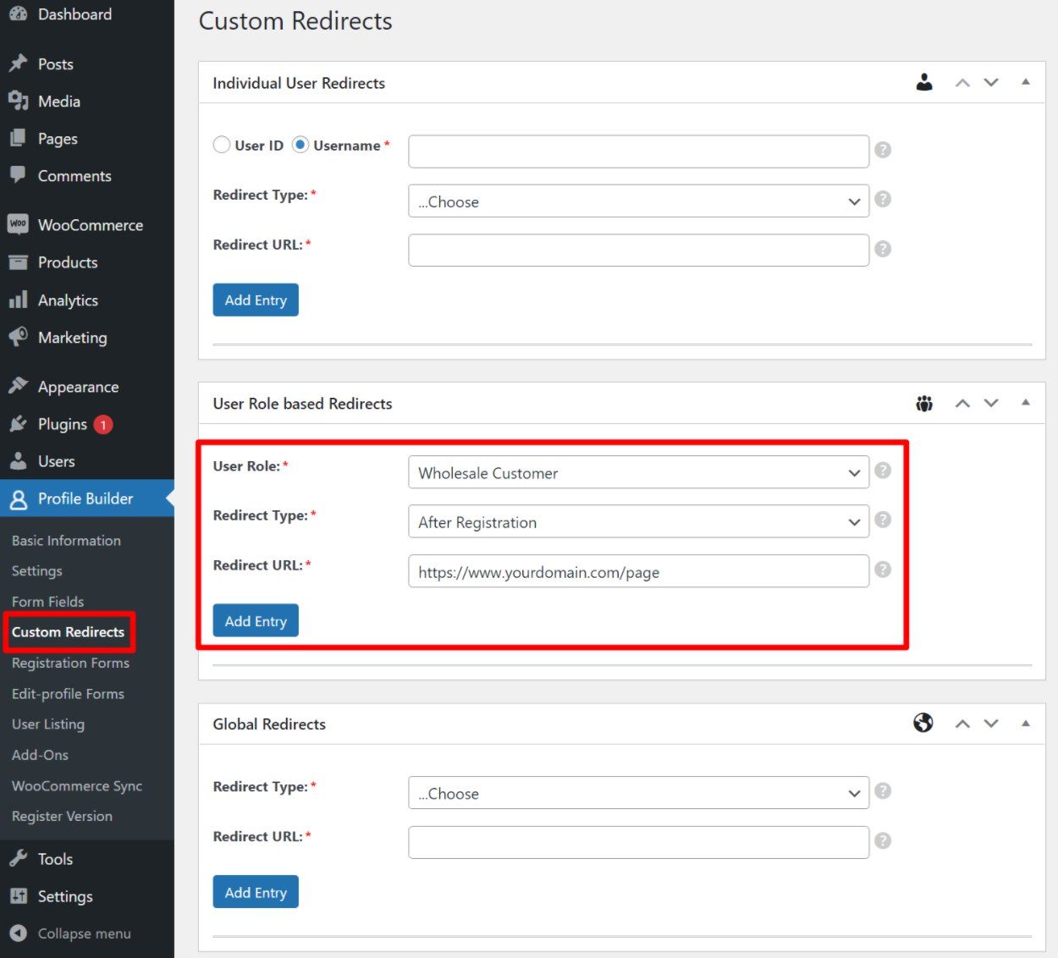This screenshot has height=958, width=1058.
Task: Click the Analytics bar chart icon
Action: coord(18,300)
